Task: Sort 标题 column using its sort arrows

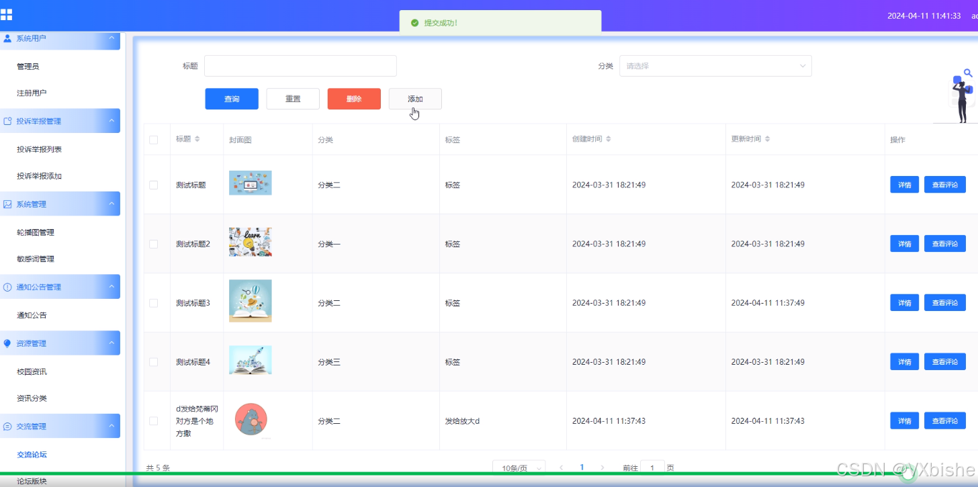Action: [197, 139]
